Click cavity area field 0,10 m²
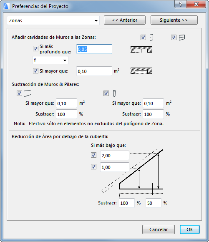Image resolution: width=209 pixels, height=242 pixels. click(94, 71)
